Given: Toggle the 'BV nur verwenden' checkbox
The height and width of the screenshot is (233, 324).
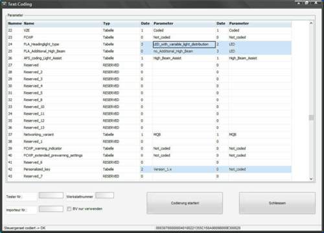Looking at the screenshot, I should coord(69,209).
